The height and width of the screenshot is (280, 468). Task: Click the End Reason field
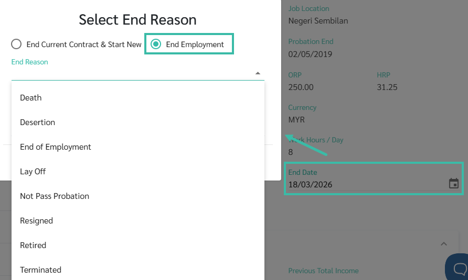point(131,73)
